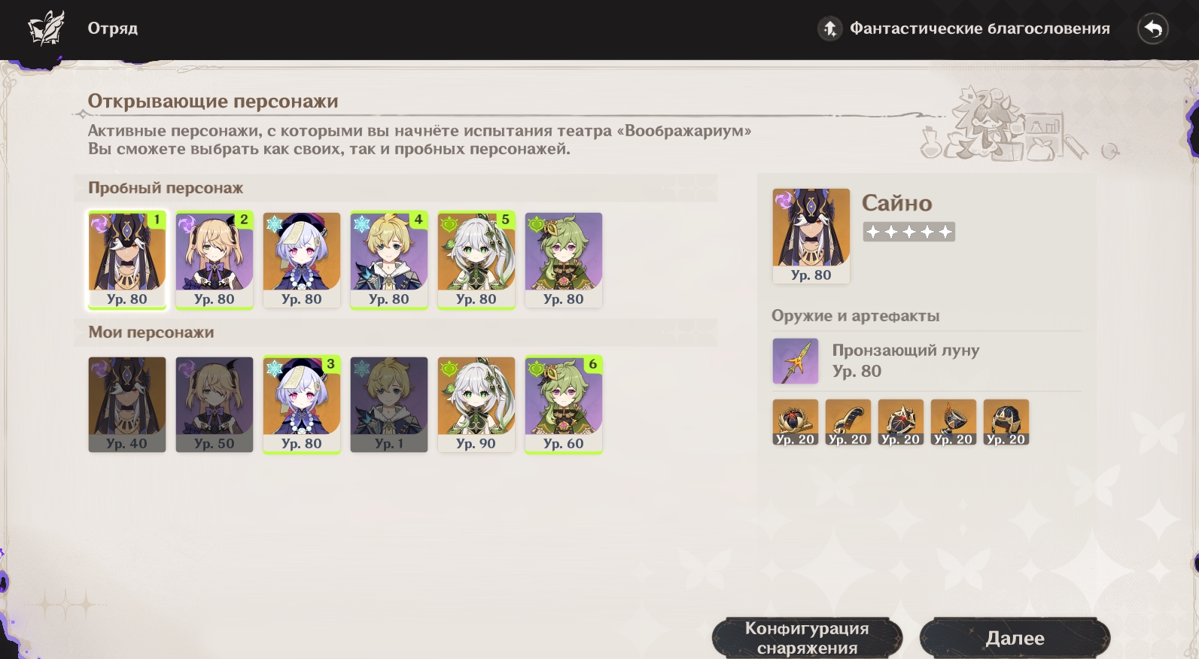Select trial Collei level 80 card
The image size is (1199, 659).
click(x=564, y=260)
